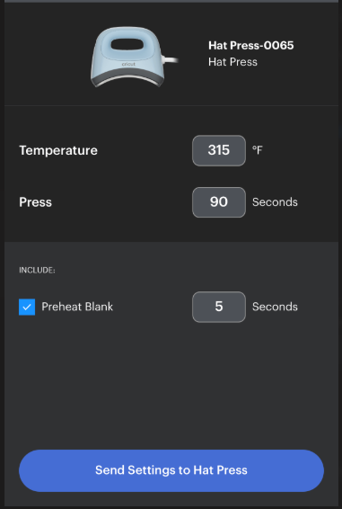The height and width of the screenshot is (509, 342).
Task: Click the white checkmark inside blue box
Action: pyautogui.click(x=27, y=307)
